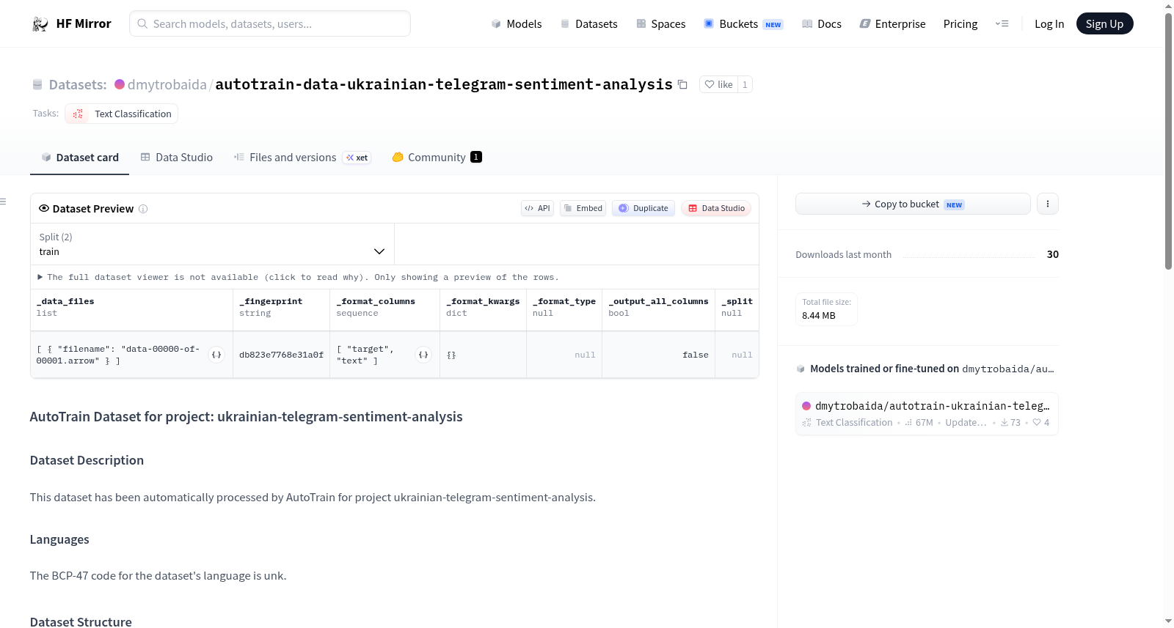Screen dimensions: 1174x628
Task: Open the Enterprise navigation item
Action: click(x=892, y=24)
